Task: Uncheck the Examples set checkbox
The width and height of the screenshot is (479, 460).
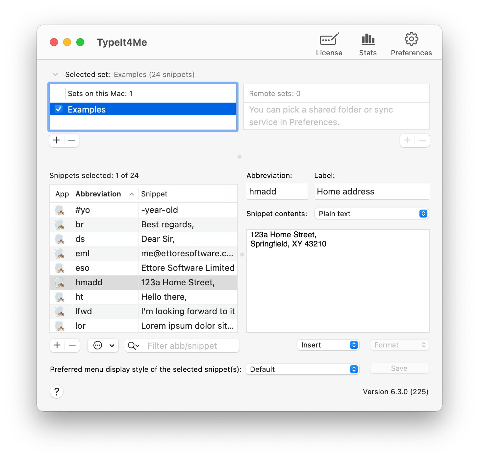Action: [x=59, y=109]
